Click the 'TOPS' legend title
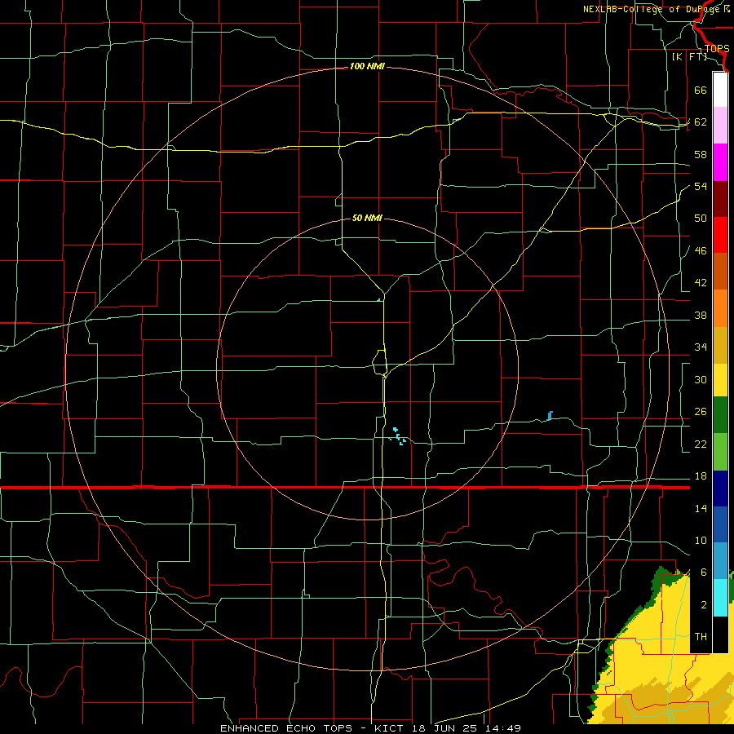Viewport: 734px width, 734px height. pyautogui.click(x=717, y=49)
